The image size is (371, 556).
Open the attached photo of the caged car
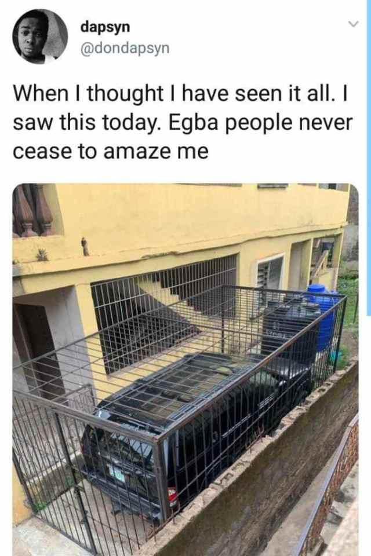tap(185, 370)
